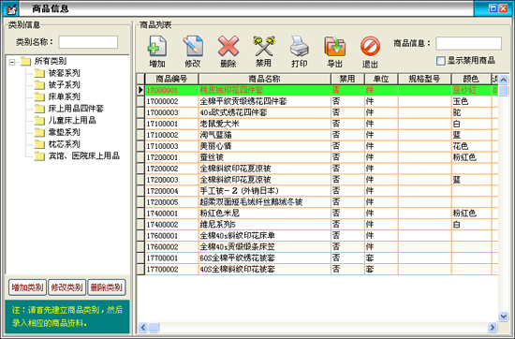The height and width of the screenshot is (339, 515).
Task: Click the table's vertical scrollbar up arrow
Action: coord(503,80)
